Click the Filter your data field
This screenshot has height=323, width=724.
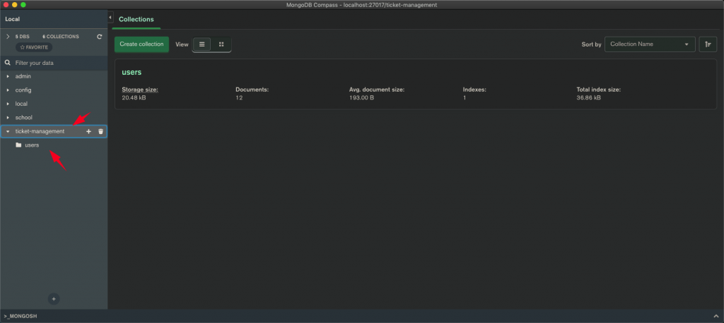point(54,63)
